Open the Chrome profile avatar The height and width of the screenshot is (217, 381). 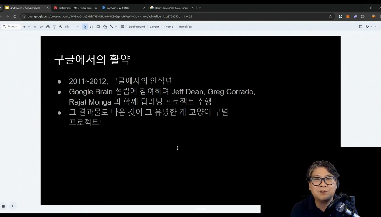pyautogui.click(x=373, y=16)
